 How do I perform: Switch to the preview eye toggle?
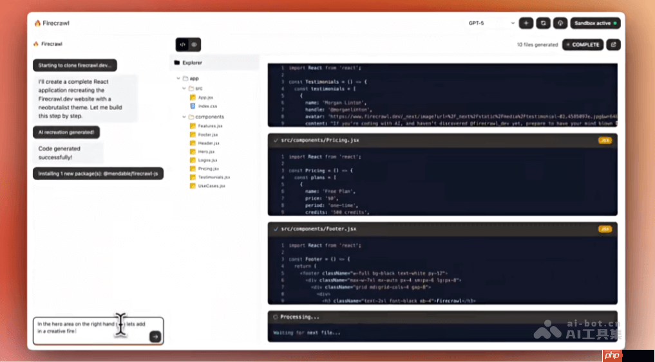(195, 44)
